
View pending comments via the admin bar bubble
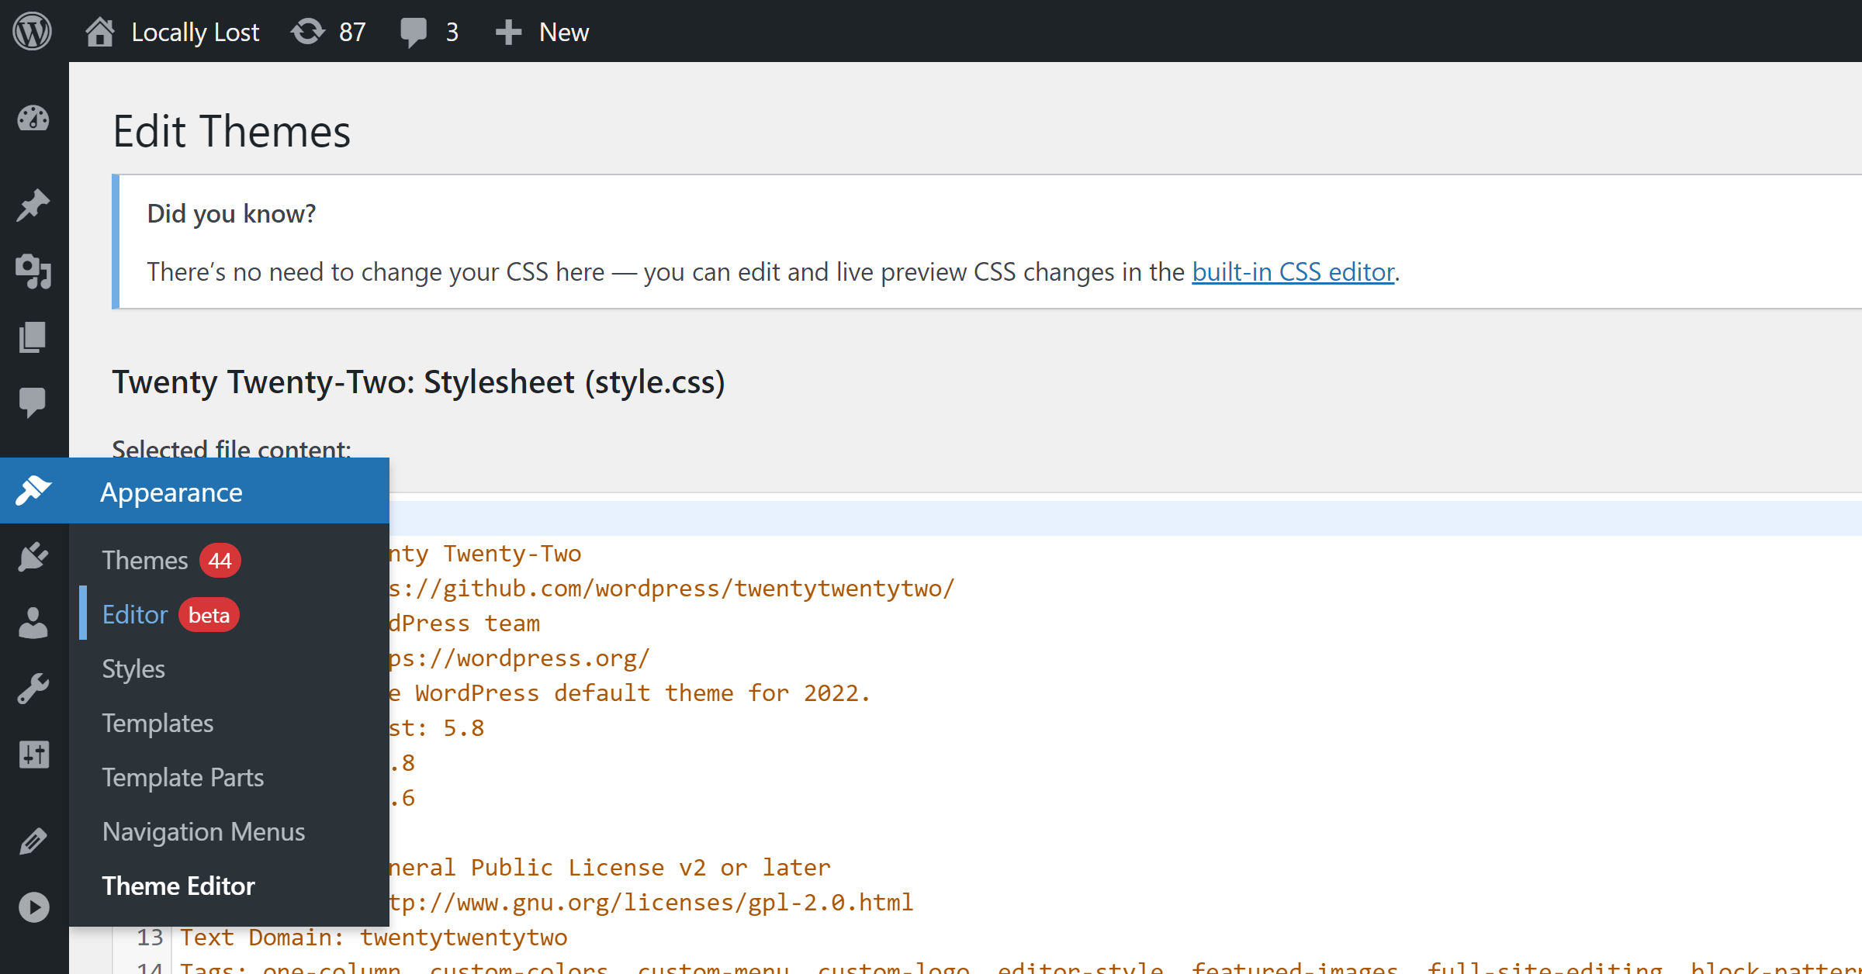coord(427,31)
